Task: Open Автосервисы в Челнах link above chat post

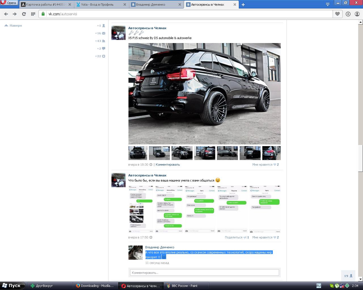Action: (147, 175)
